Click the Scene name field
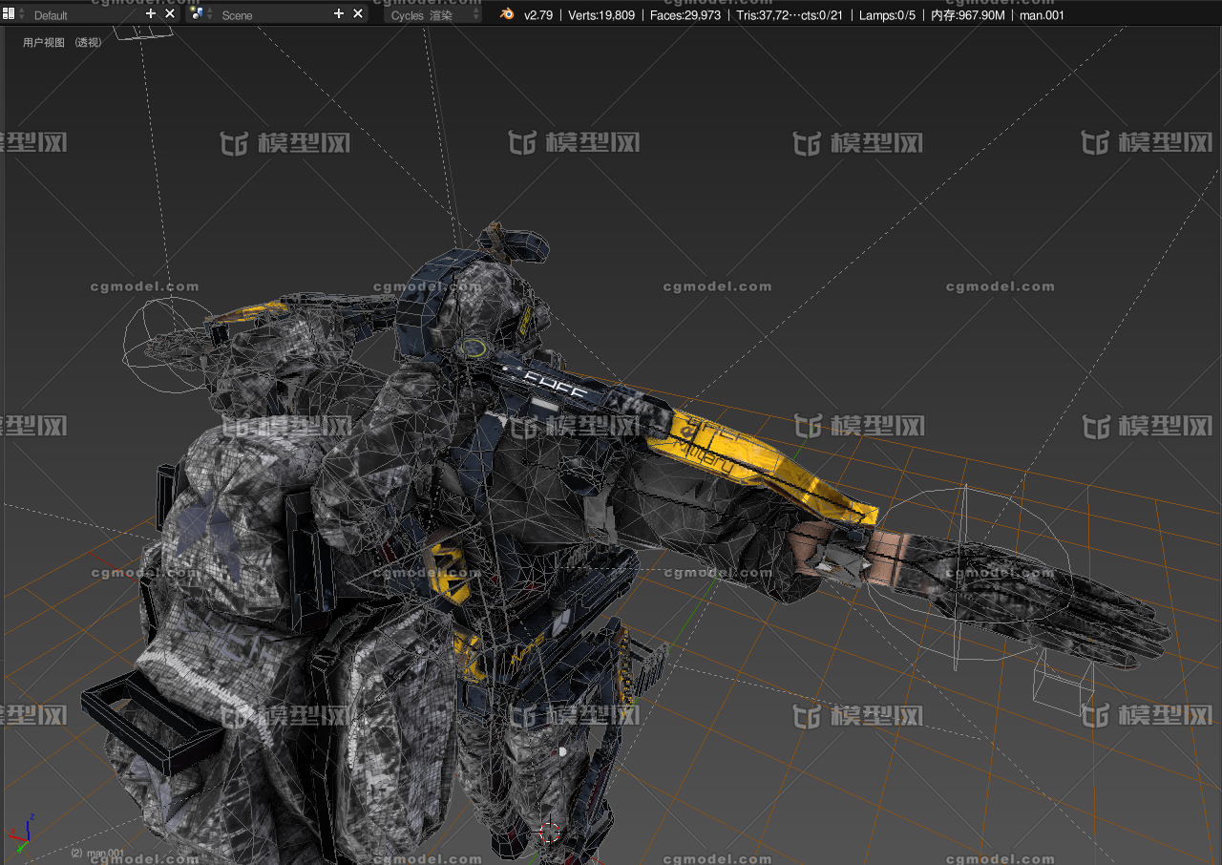The image size is (1222, 865). 273,14
